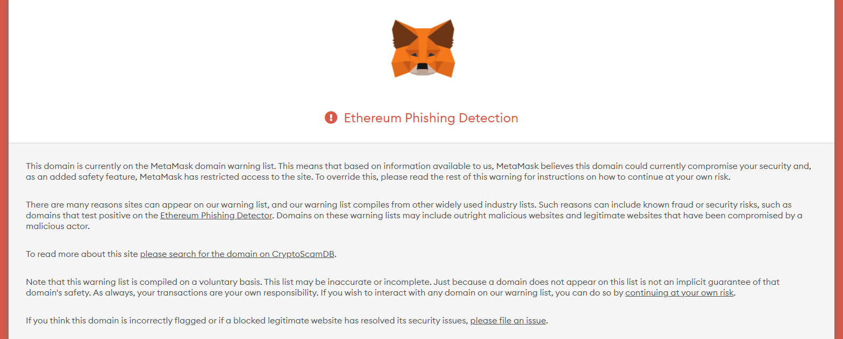The height and width of the screenshot is (339, 843).
Task: Click the paragraph starting "There are many reasons"
Action: coord(414,216)
